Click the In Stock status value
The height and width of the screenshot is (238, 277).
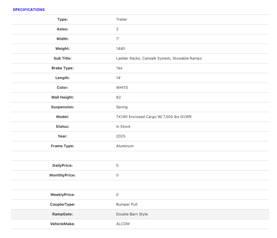[123, 127]
